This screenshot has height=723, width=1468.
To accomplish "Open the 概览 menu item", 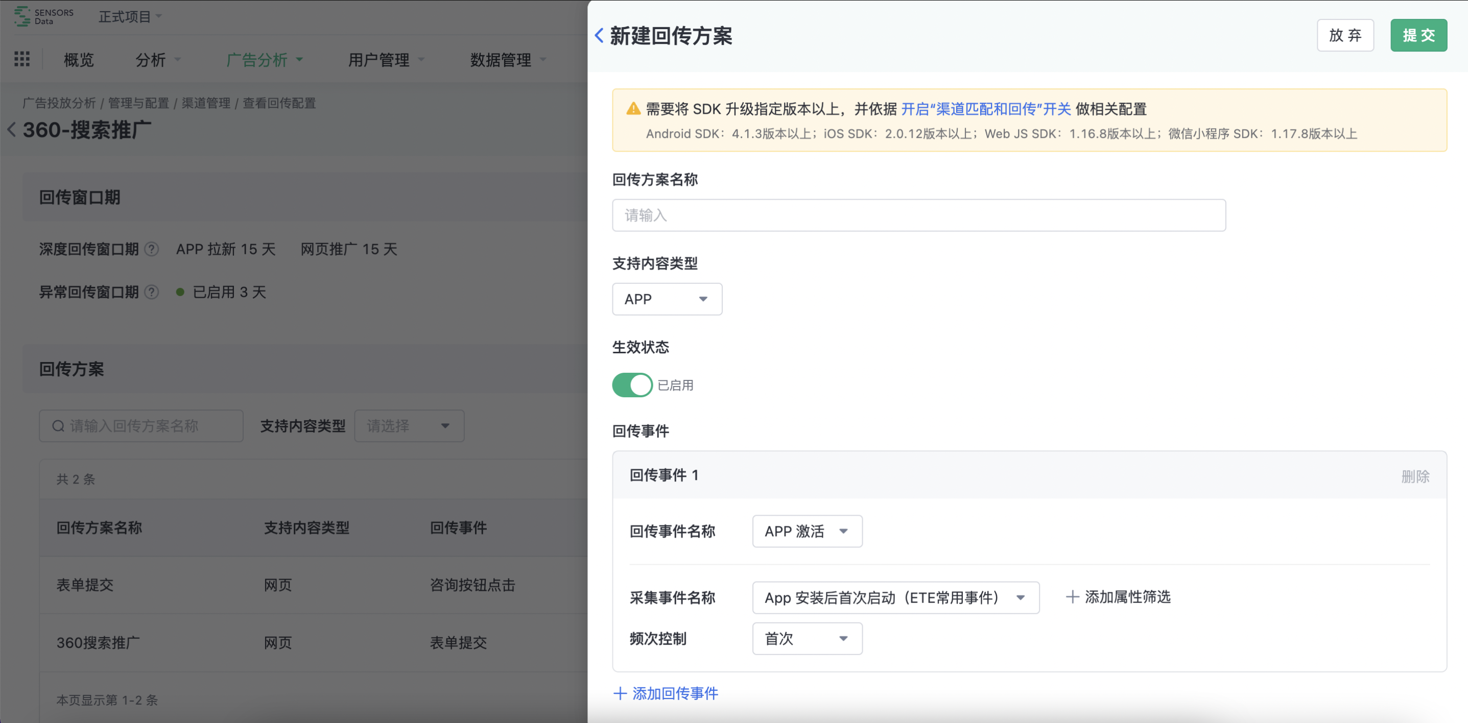I will click(79, 60).
